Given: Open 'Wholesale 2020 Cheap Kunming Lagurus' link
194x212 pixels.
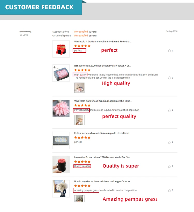Looking at the screenshot, I should (103, 101).
